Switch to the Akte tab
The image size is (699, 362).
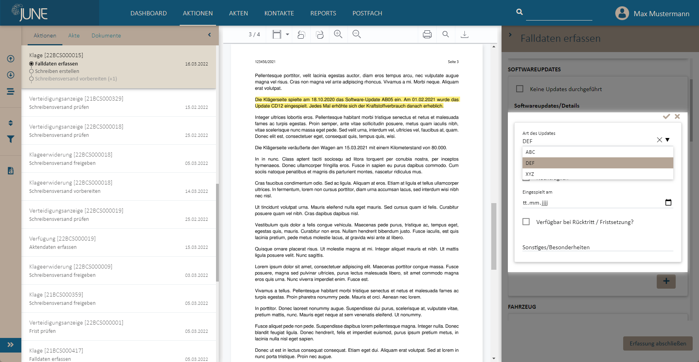click(74, 35)
